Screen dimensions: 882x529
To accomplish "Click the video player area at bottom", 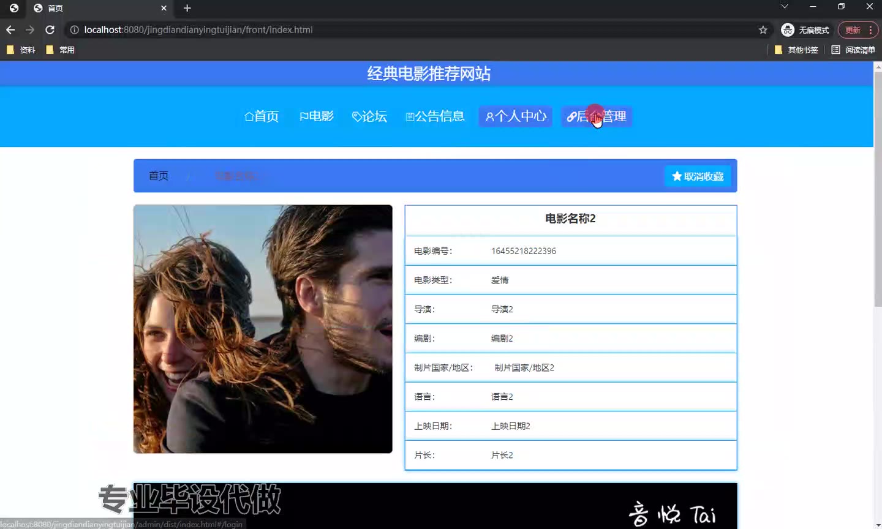I will pos(435,506).
